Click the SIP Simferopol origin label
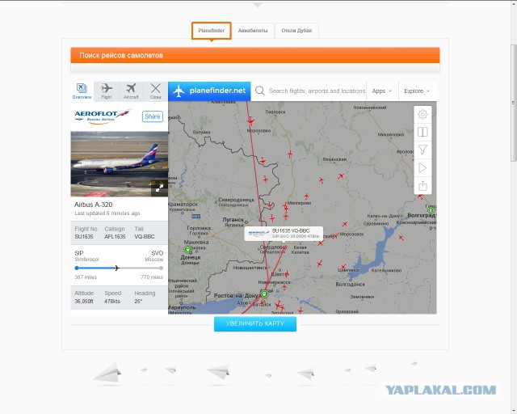This screenshot has height=414, width=517. (x=86, y=256)
